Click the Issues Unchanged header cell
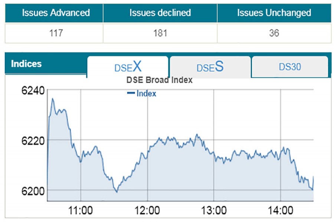Screen dimensions: 334x222 point(274,13)
